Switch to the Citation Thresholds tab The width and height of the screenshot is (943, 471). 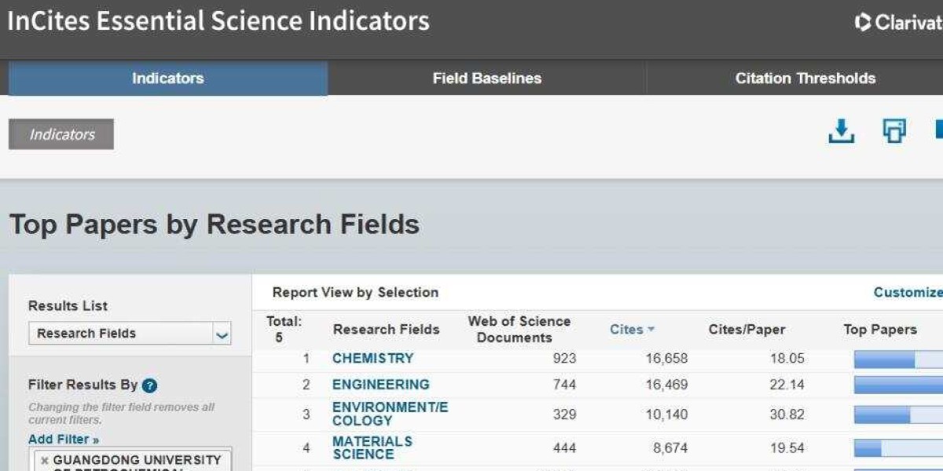(805, 78)
